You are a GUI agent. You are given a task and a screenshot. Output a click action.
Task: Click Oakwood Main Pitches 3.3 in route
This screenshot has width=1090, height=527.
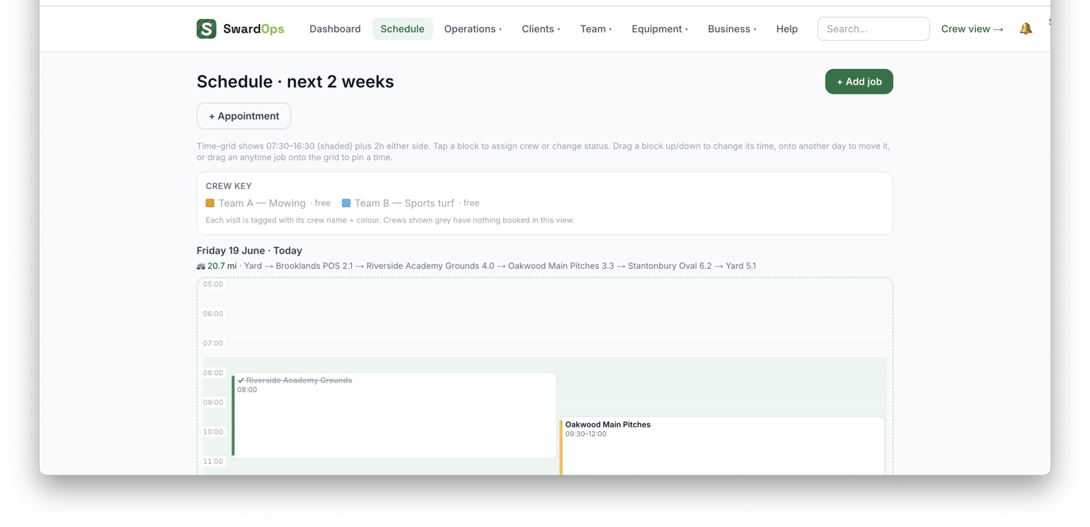coord(561,266)
